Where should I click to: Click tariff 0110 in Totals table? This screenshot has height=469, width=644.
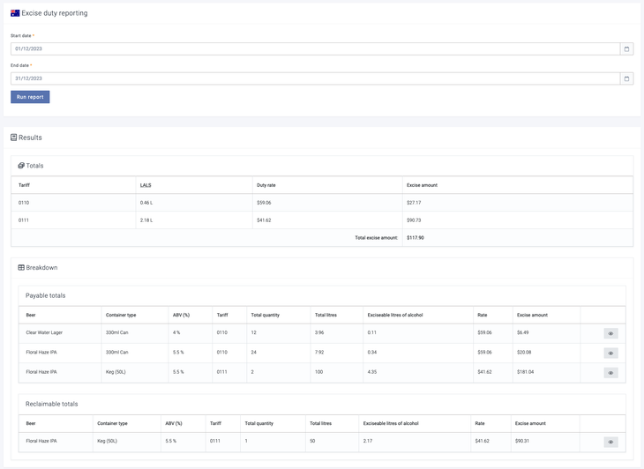(24, 203)
